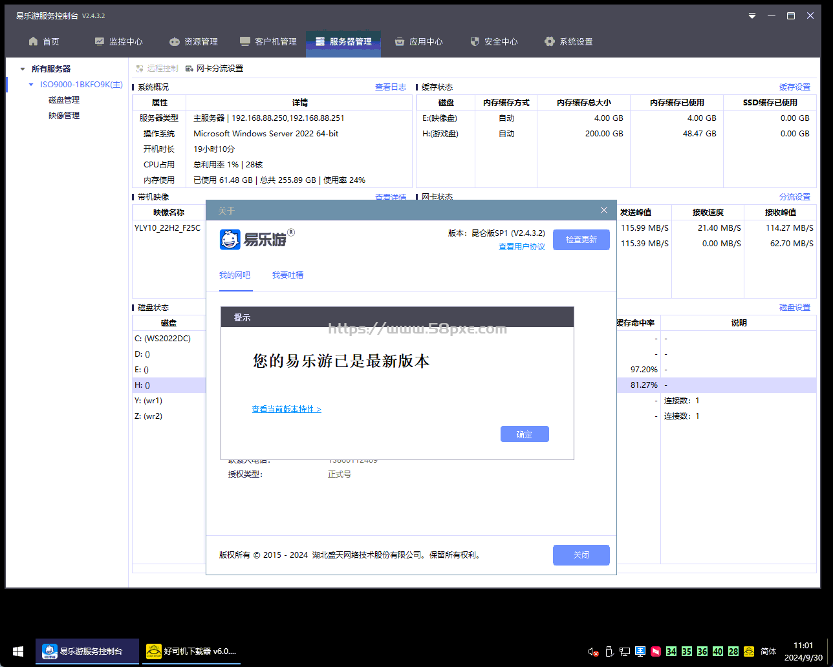
Task: Click the 21.40 MB/S receive speed value
Action: coord(719,228)
